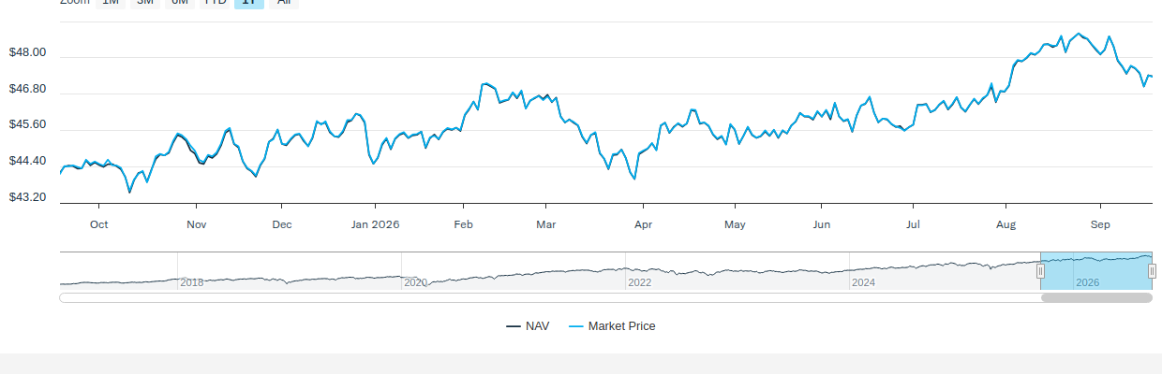Switch chart zoom to YTD
This screenshot has width=1162, height=374.
click(x=215, y=3)
